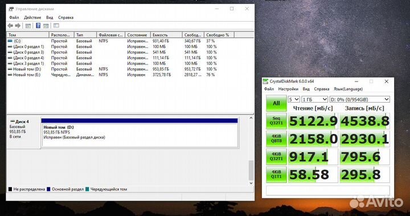Select Новый том (E:) in volume list
Image resolution: width=410 pixels, height=216 pixels.
point(130,75)
